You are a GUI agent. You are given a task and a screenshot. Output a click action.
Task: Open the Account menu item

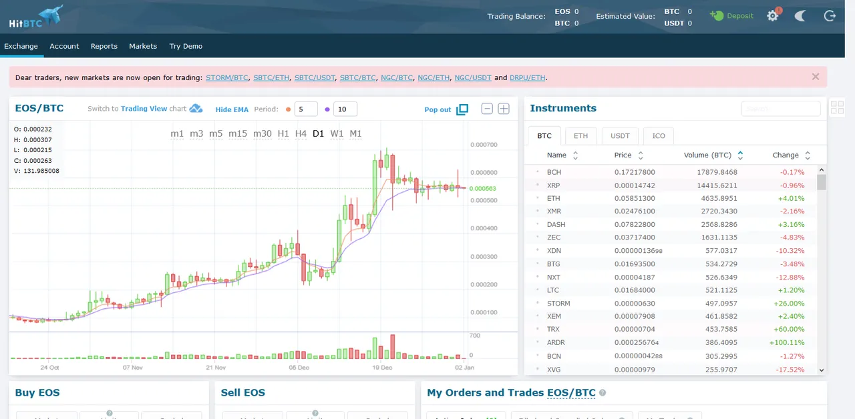point(64,46)
